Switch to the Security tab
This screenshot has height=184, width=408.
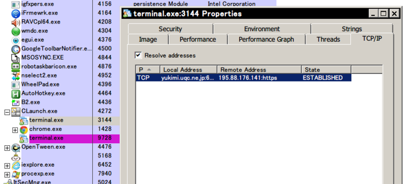(x=170, y=29)
